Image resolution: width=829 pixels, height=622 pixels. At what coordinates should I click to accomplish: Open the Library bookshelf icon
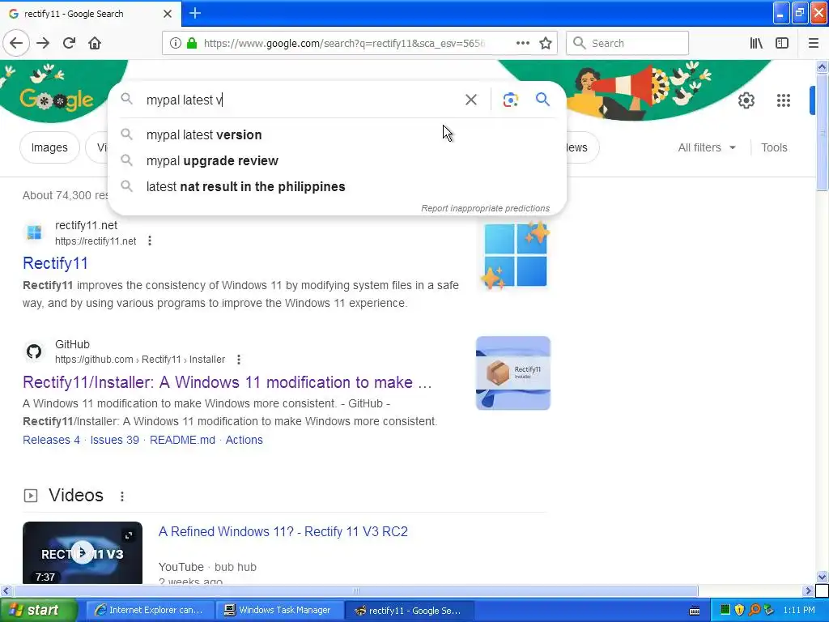[756, 44]
